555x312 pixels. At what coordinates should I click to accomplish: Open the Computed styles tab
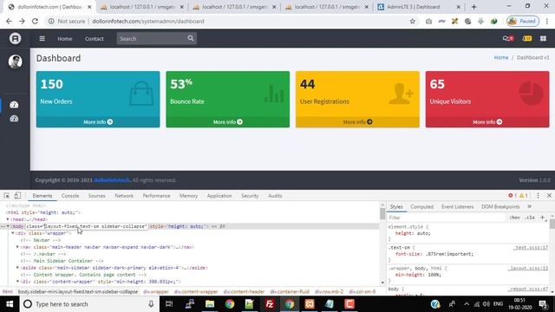(422, 206)
